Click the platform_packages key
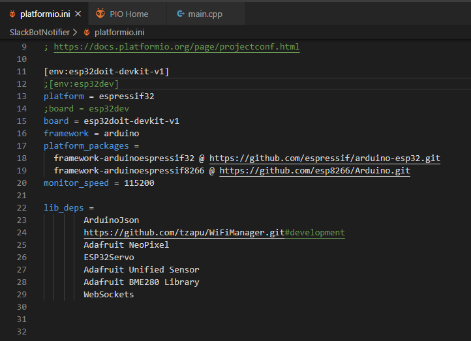 (86, 146)
